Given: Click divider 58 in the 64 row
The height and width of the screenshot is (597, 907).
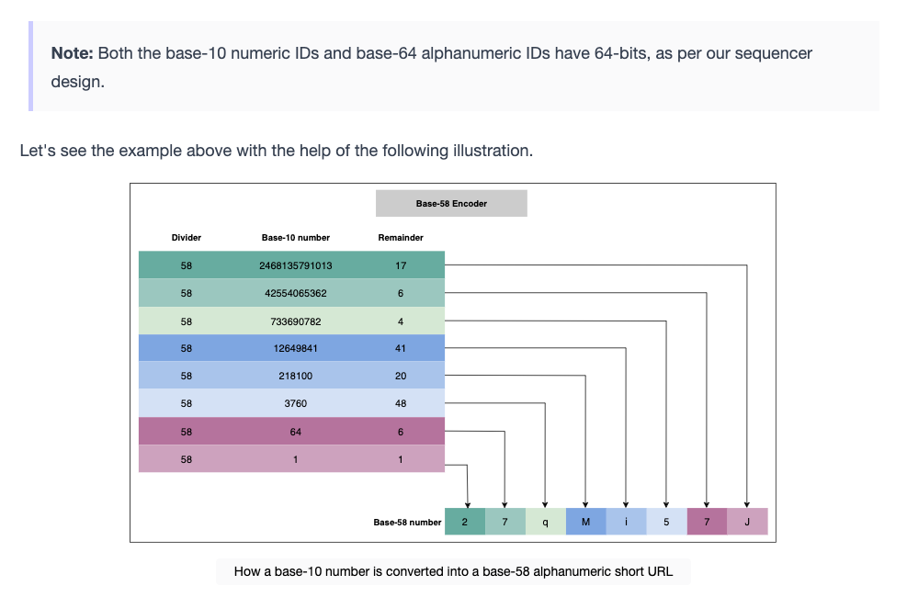Looking at the screenshot, I should (x=187, y=432).
